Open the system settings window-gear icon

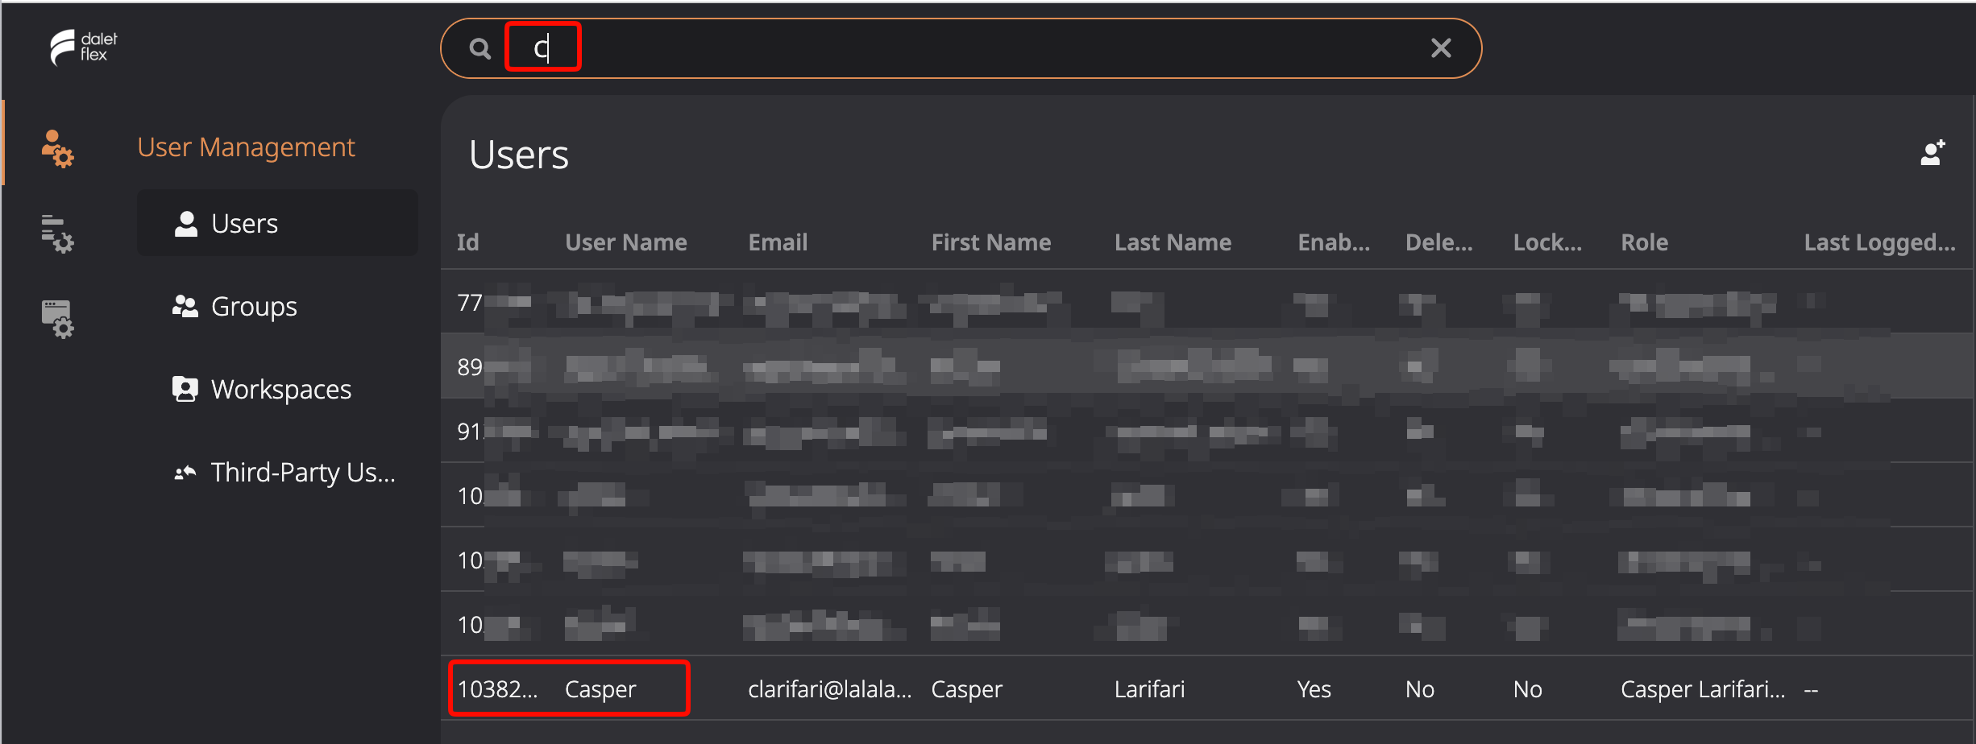coord(57,319)
